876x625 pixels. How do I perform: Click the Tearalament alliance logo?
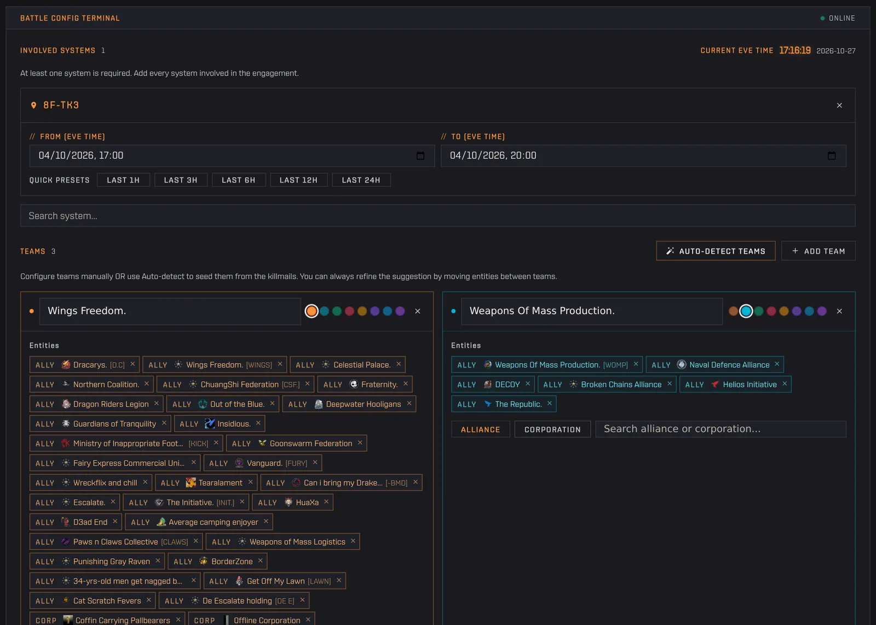pyautogui.click(x=191, y=483)
